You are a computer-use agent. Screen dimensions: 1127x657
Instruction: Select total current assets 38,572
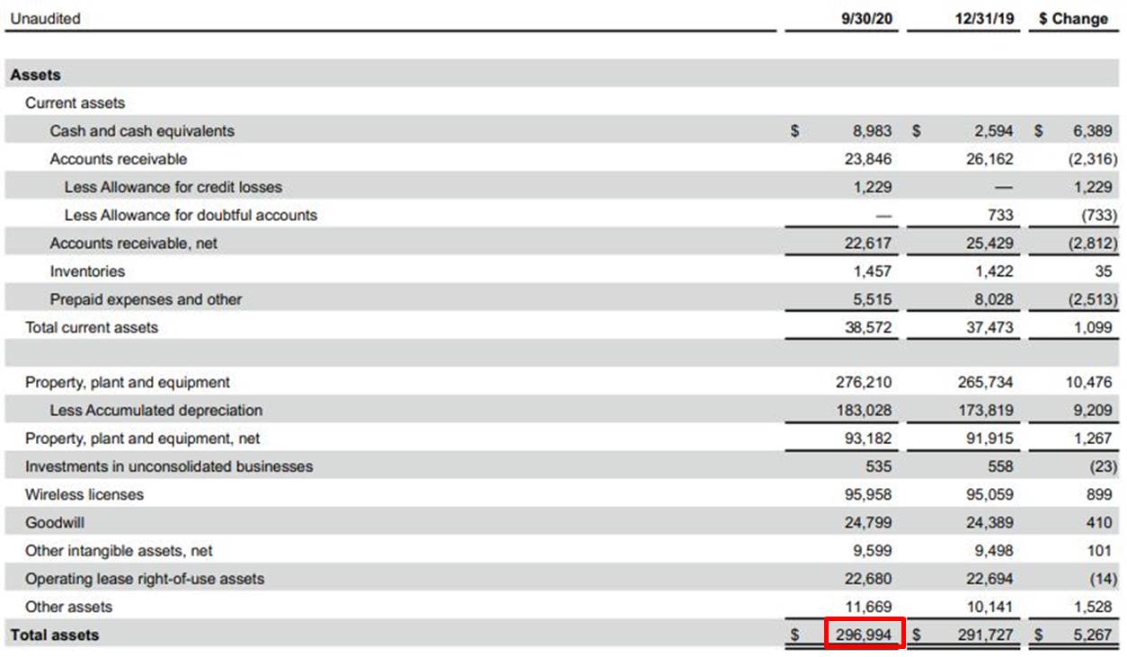point(868,327)
